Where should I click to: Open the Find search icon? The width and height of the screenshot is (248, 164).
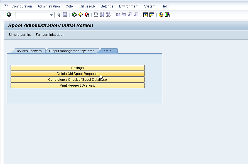(x=102, y=14)
